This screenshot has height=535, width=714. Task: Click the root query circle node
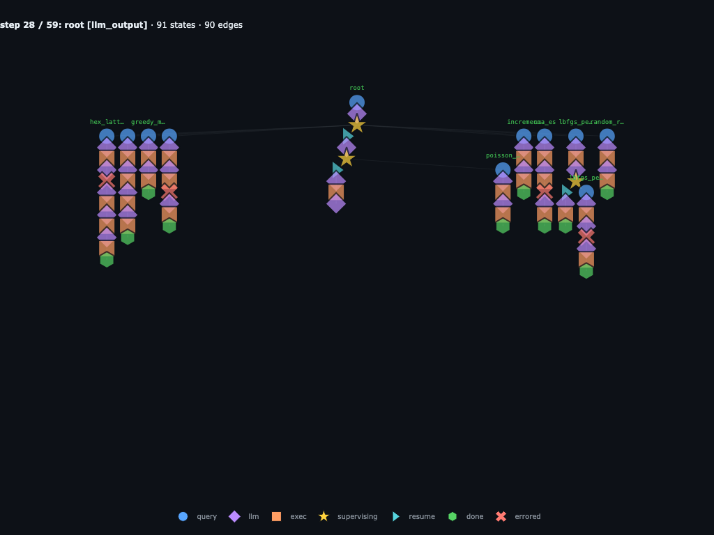pos(356,102)
